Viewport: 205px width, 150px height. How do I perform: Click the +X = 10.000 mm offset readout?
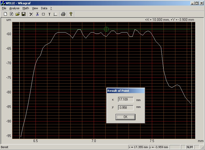[x=170, y=20]
